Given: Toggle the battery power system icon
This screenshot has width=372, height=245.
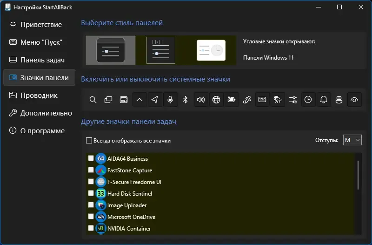Looking at the screenshot, I should 231,100.
